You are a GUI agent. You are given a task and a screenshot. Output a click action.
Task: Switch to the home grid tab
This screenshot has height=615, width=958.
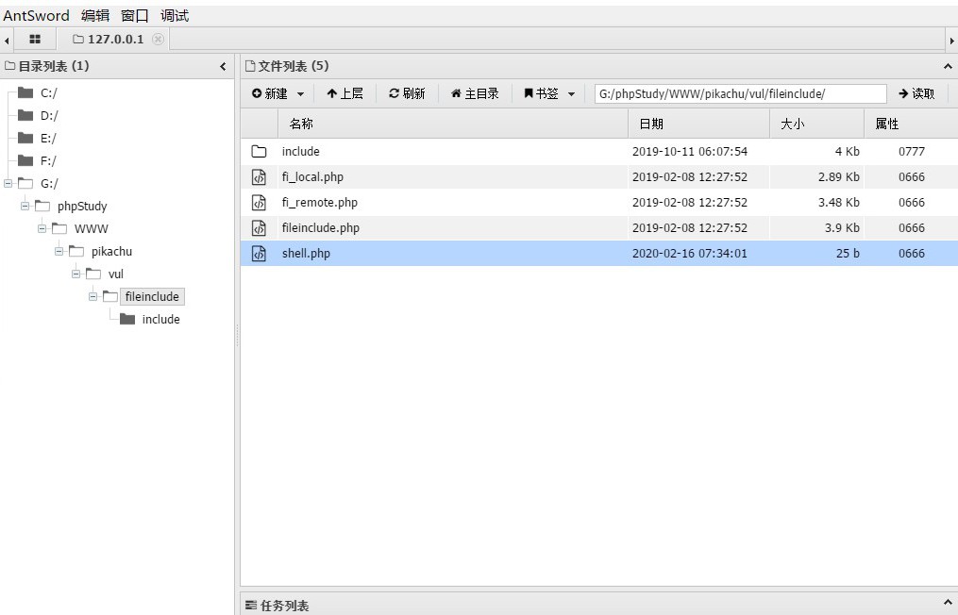(x=35, y=39)
